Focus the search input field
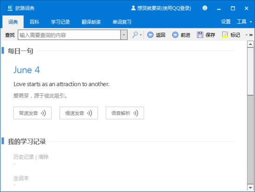The height and width of the screenshot is (192, 255). pos(69,35)
